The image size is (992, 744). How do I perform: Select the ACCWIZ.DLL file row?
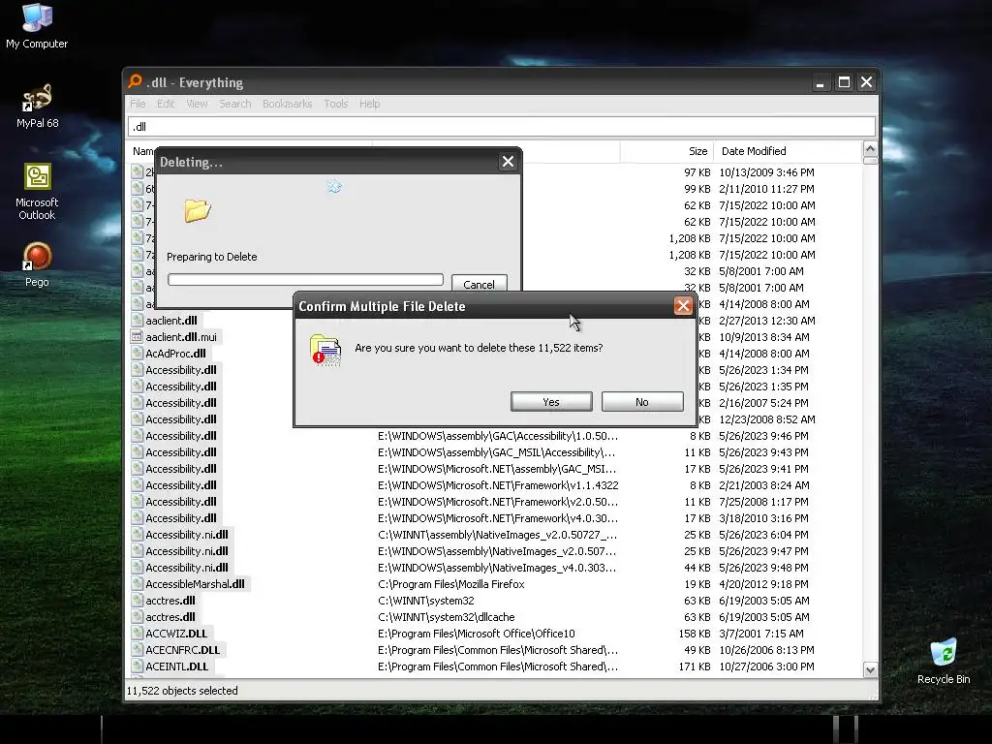pos(495,634)
